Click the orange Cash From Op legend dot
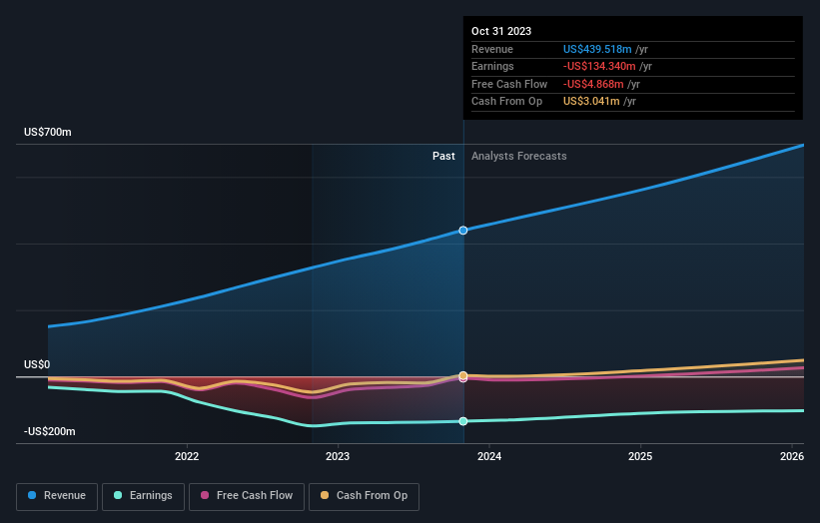This screenshot has width=820, height=523. (x=325, y=495)
